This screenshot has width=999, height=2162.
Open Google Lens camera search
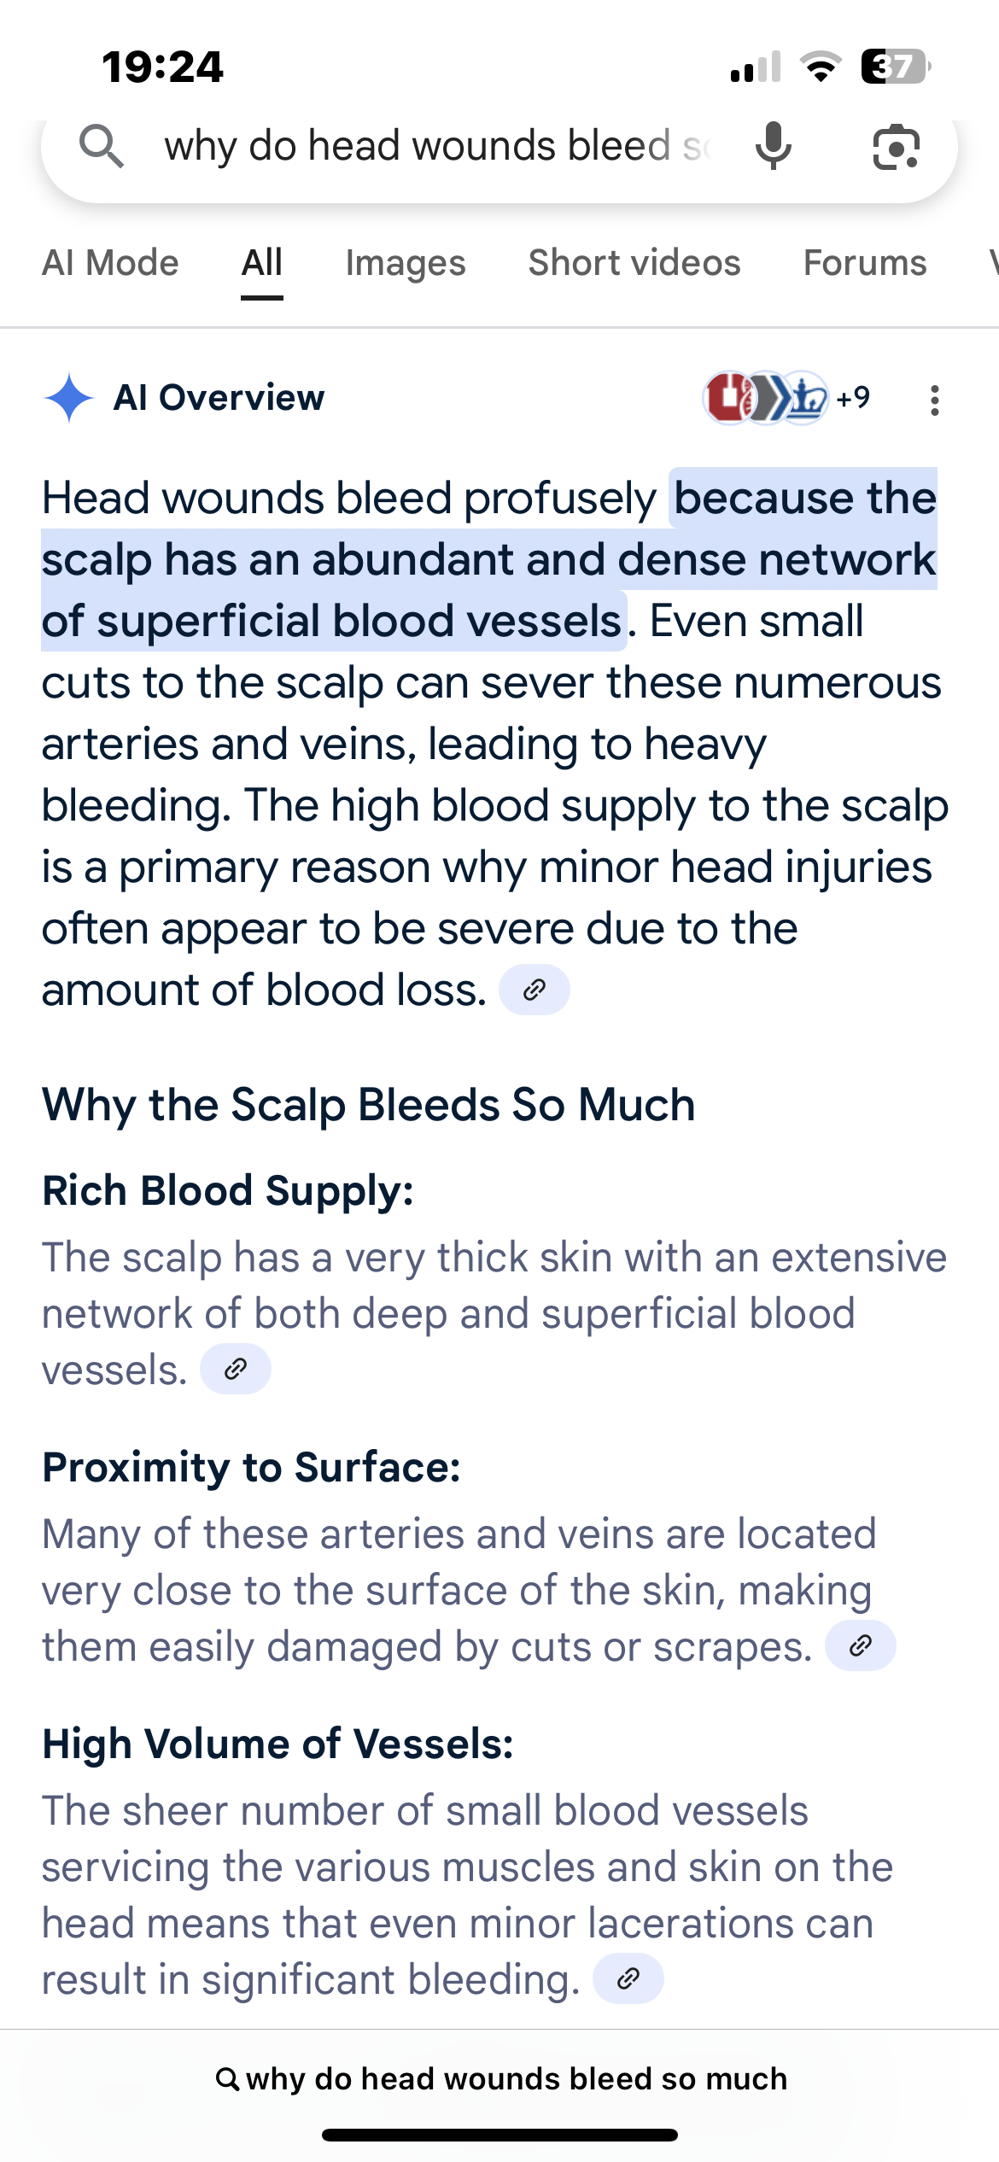click(x=896, y=147)
